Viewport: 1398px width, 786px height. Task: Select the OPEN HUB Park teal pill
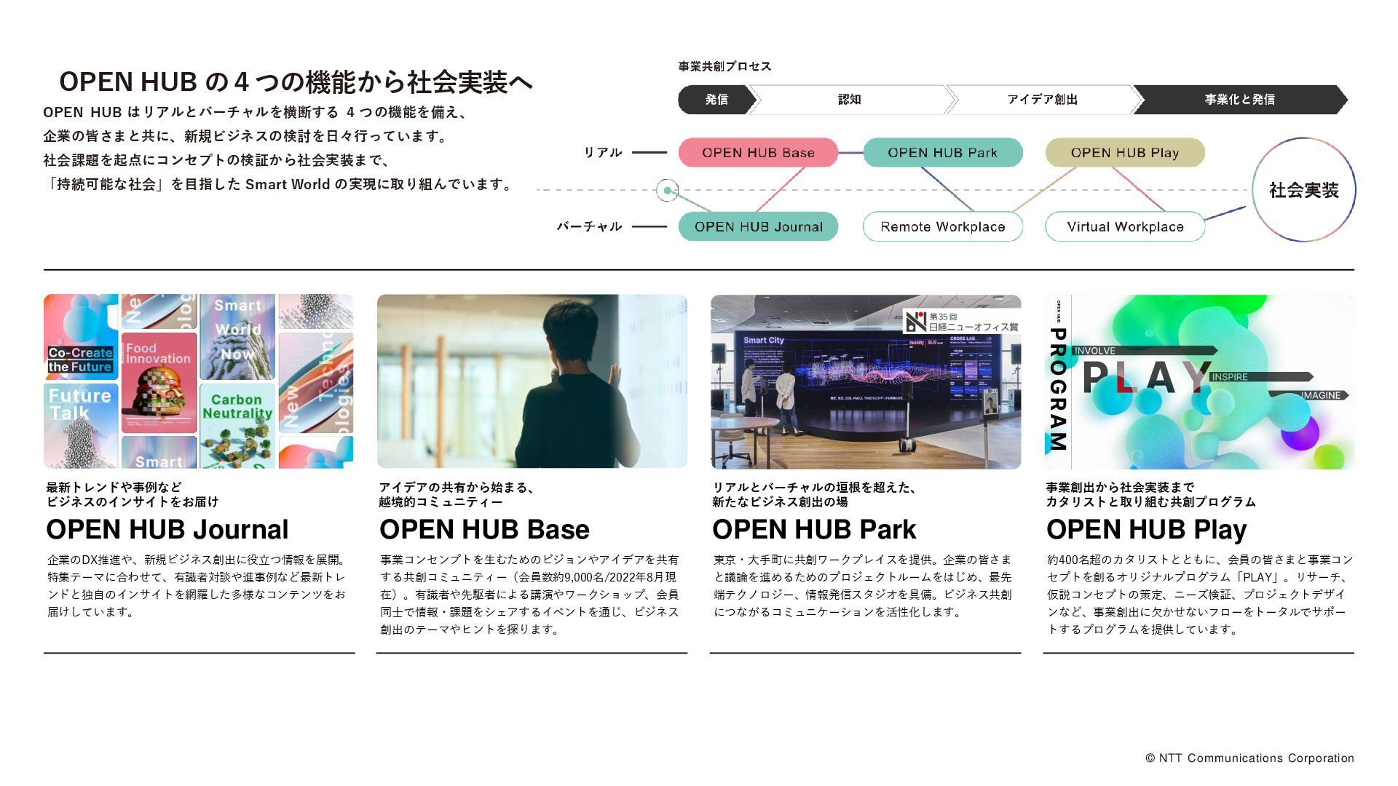tap(942, 153)
